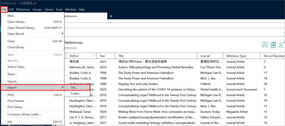Select Close from File menu
The height and width of the screenshot is (126, 285).
[x=33, y=41]
